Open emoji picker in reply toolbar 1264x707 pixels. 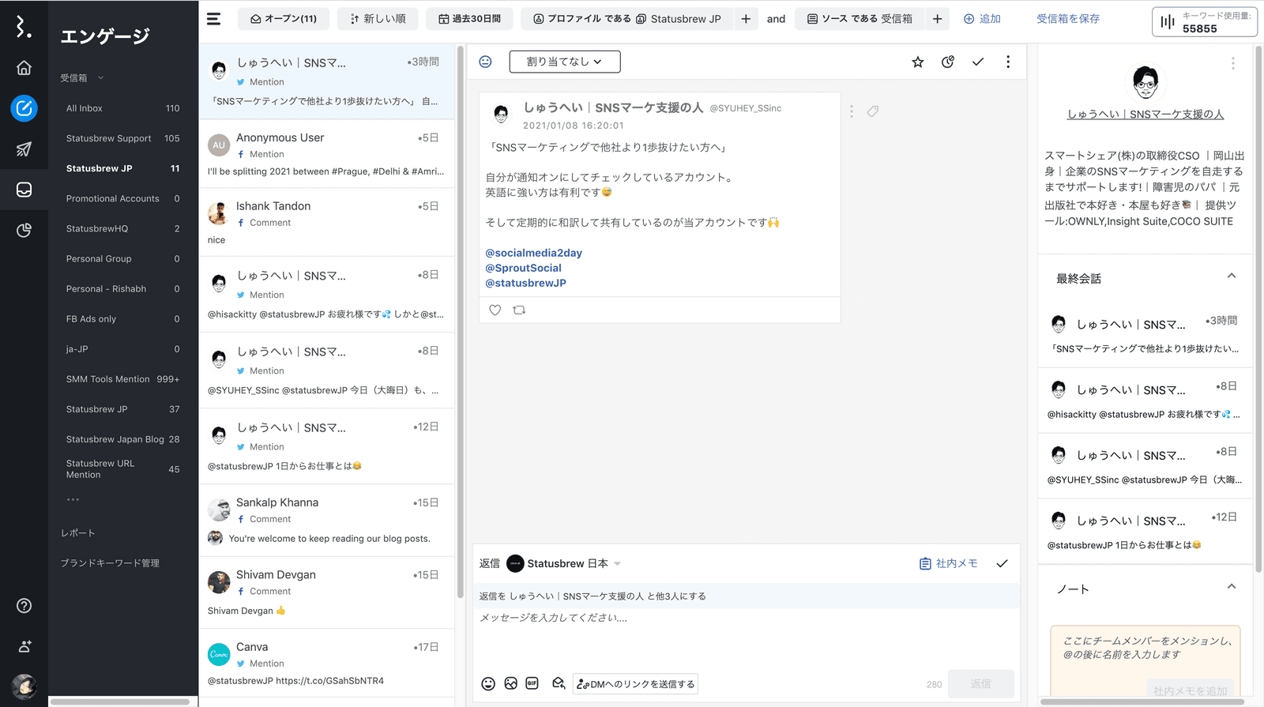coord(488,684)
